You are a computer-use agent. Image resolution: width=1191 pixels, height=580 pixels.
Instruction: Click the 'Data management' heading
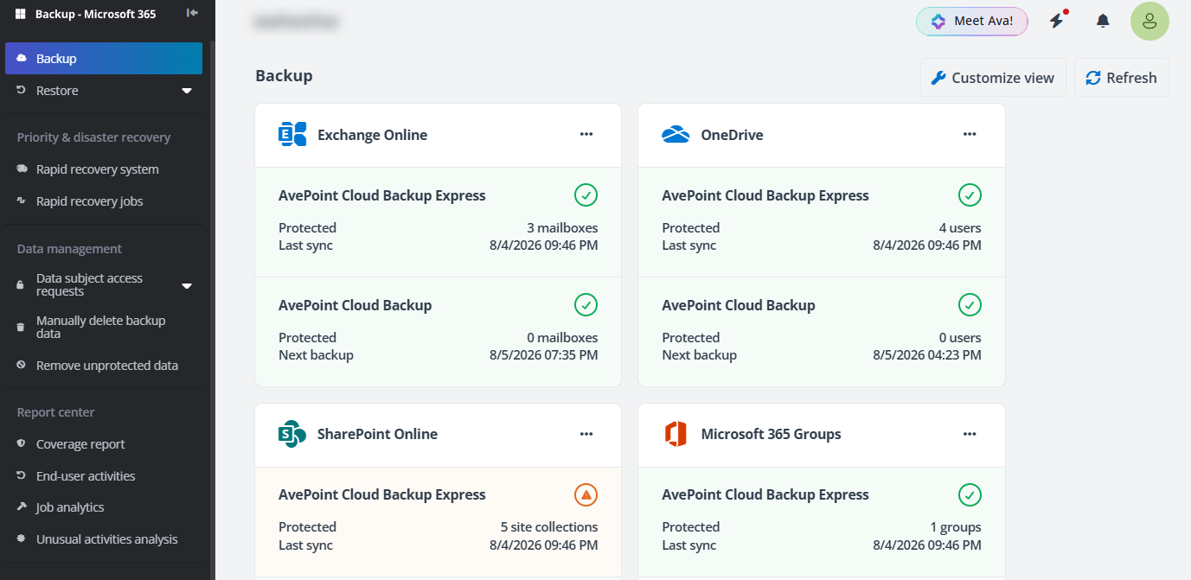tap(69, 249)
